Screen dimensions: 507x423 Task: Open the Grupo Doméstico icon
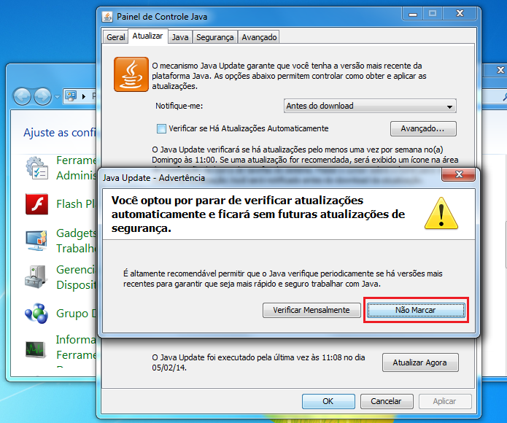[x=36, y=314]
